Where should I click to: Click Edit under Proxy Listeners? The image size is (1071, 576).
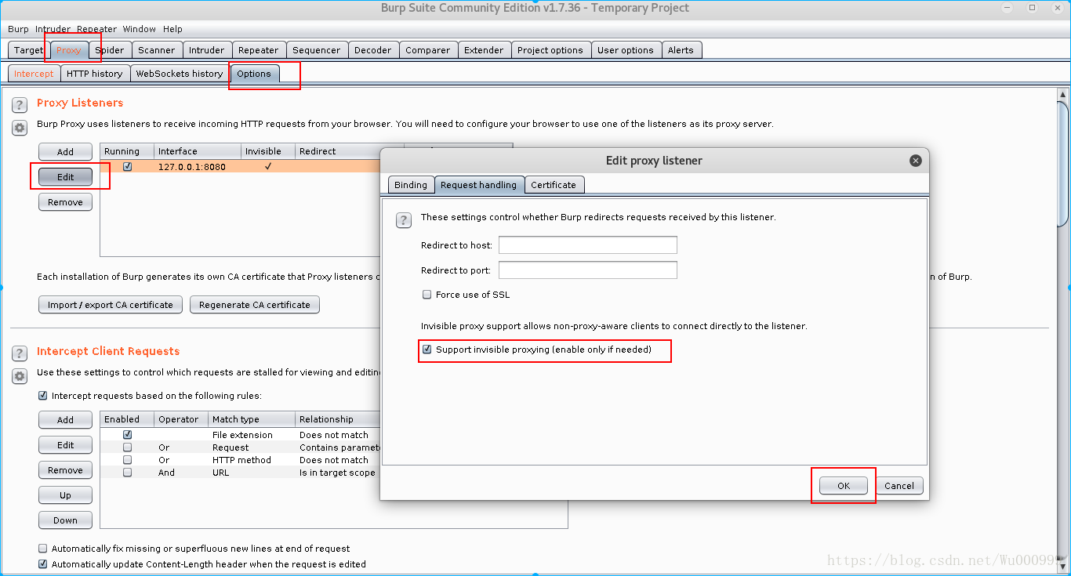(x=66, y=177)
